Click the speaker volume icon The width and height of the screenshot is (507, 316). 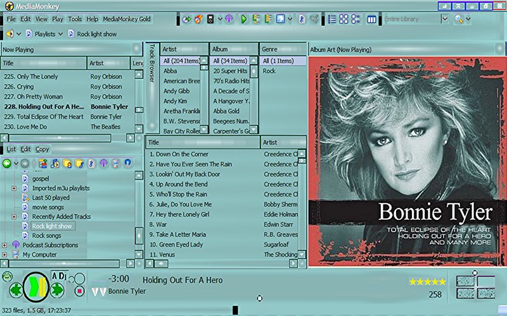[10, 33]
